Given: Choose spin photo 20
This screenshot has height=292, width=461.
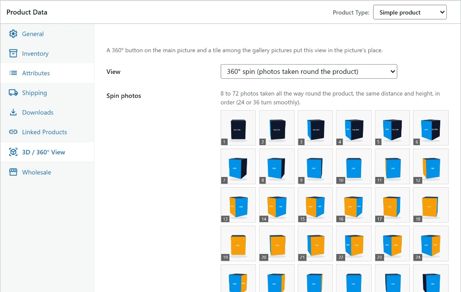Looking at the screenshot, I should click(277, 243).
